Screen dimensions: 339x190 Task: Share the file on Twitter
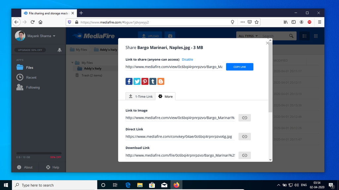tap(137, 81)
